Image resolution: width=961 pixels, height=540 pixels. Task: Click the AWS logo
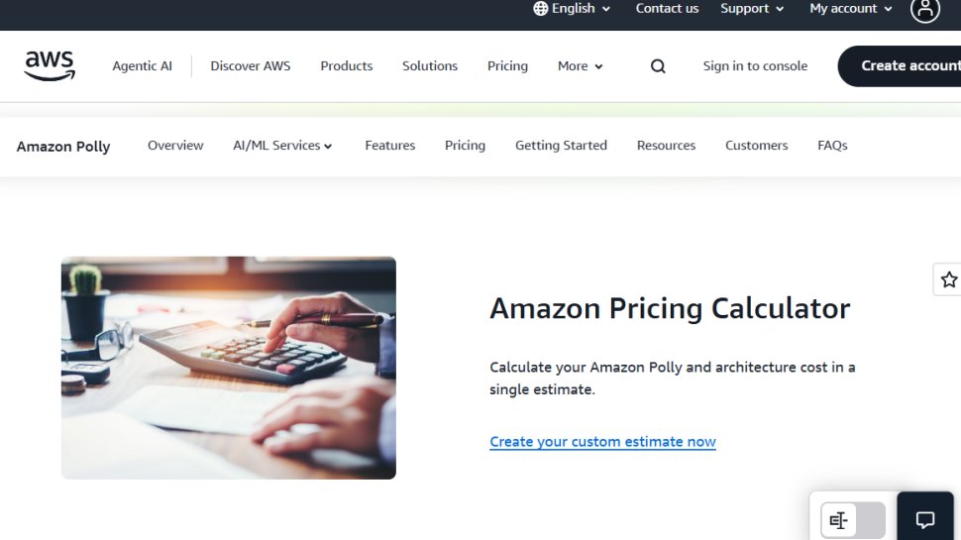50,66
